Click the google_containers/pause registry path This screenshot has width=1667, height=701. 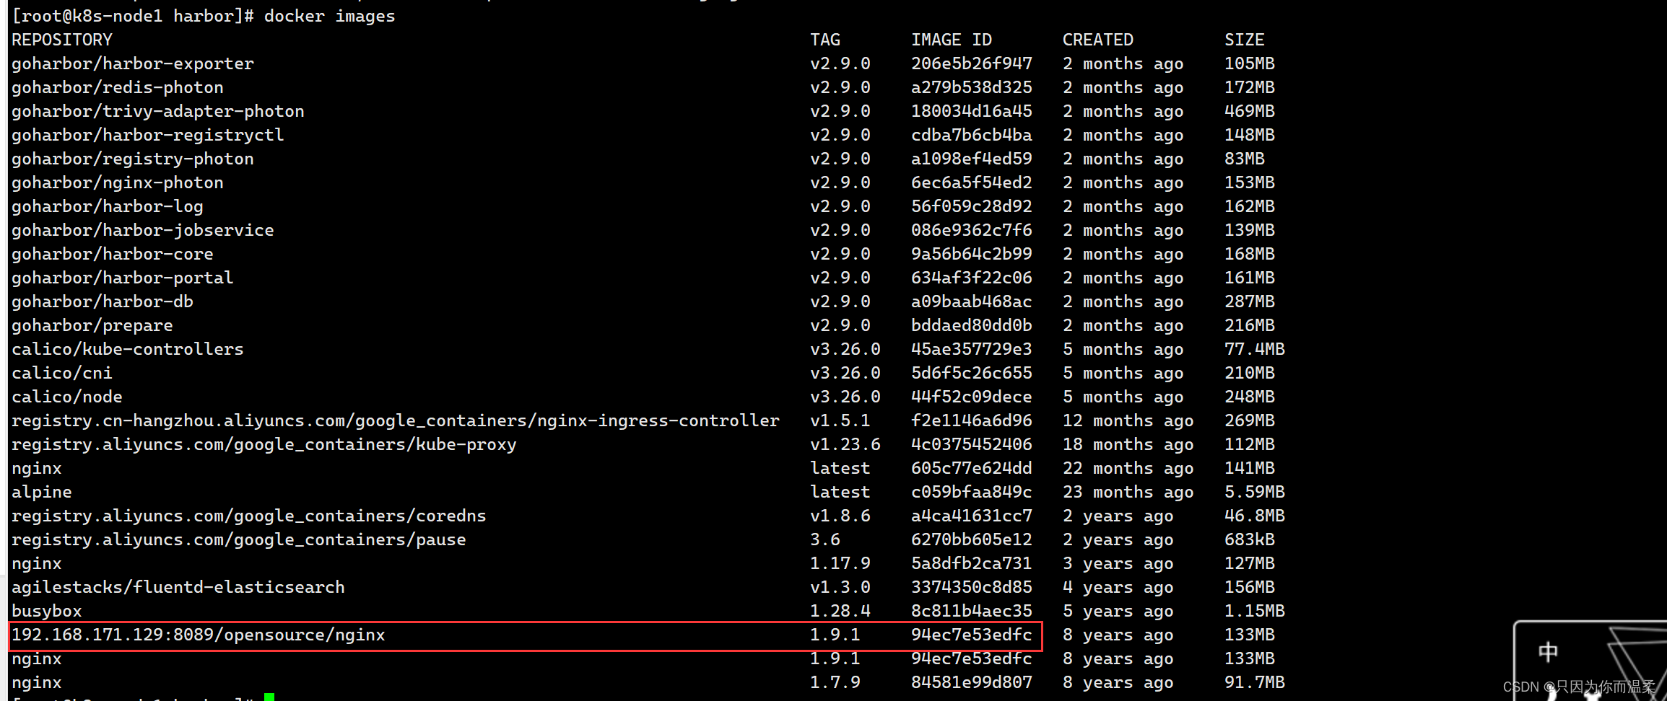pos(239,539)
